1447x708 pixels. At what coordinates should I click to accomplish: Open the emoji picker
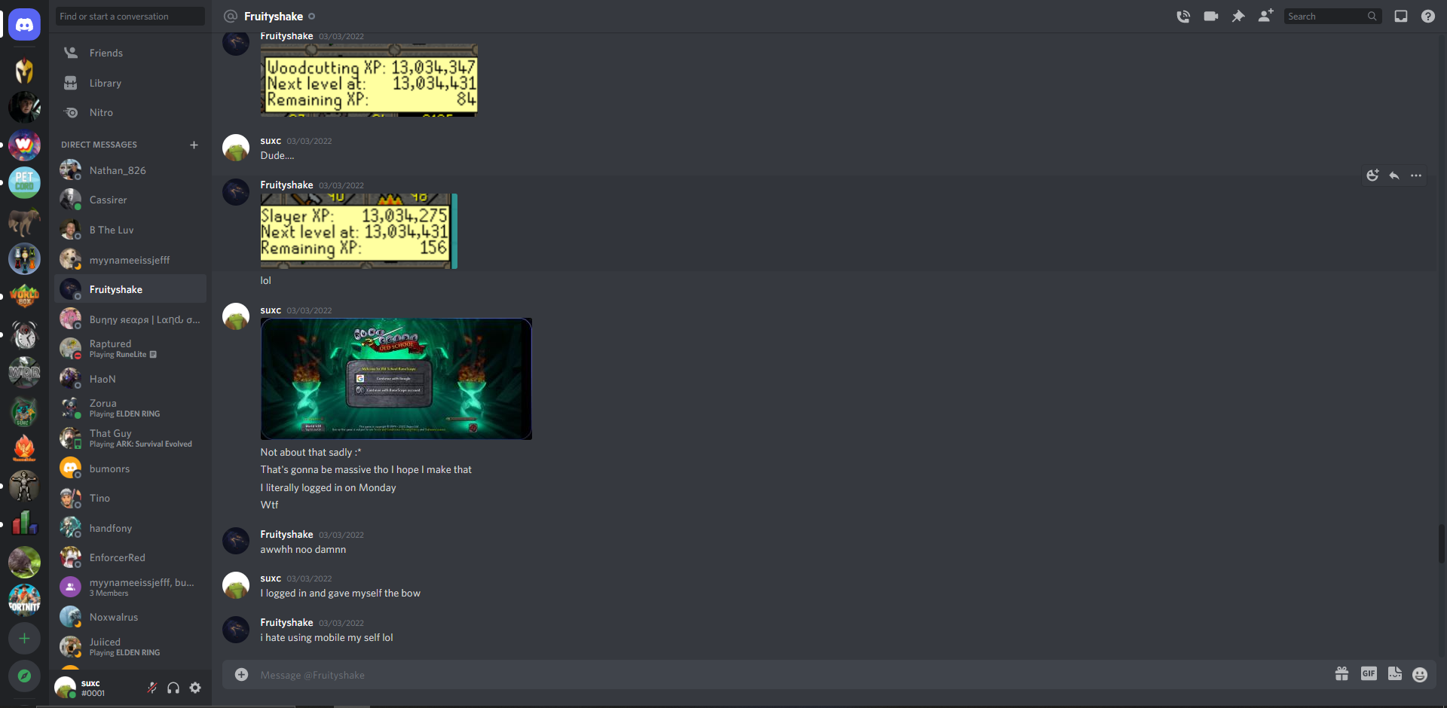pos(1420,675)
